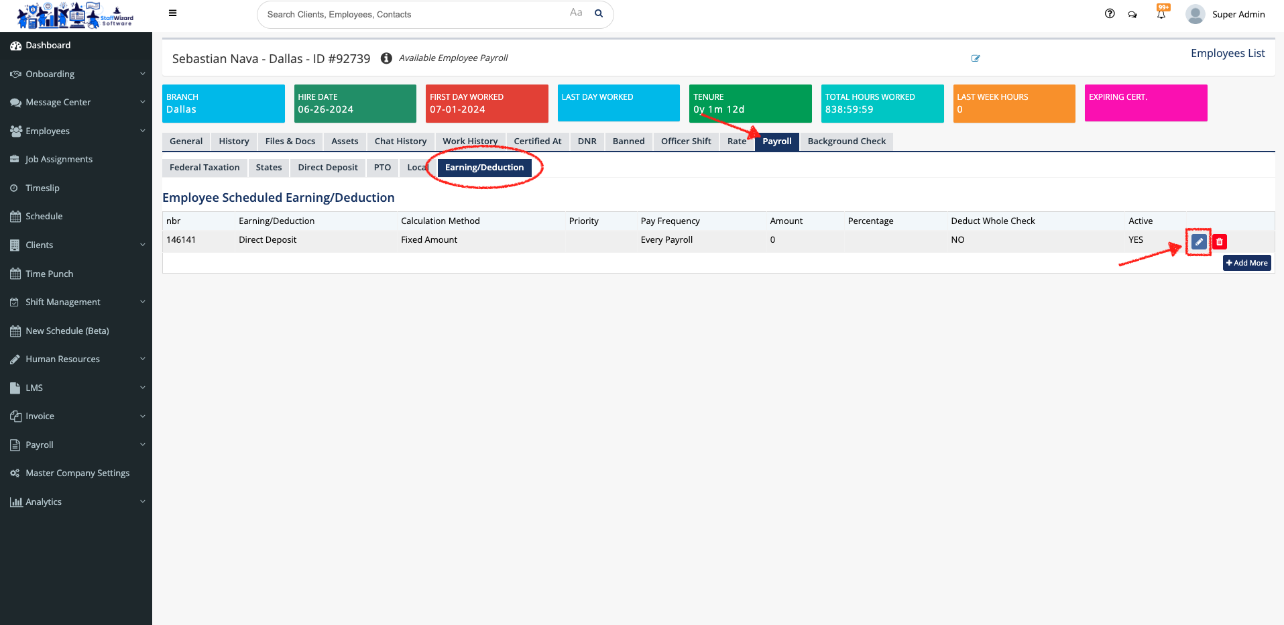
Task: Open the chat messages icon in header
Action: point(1132,14)
